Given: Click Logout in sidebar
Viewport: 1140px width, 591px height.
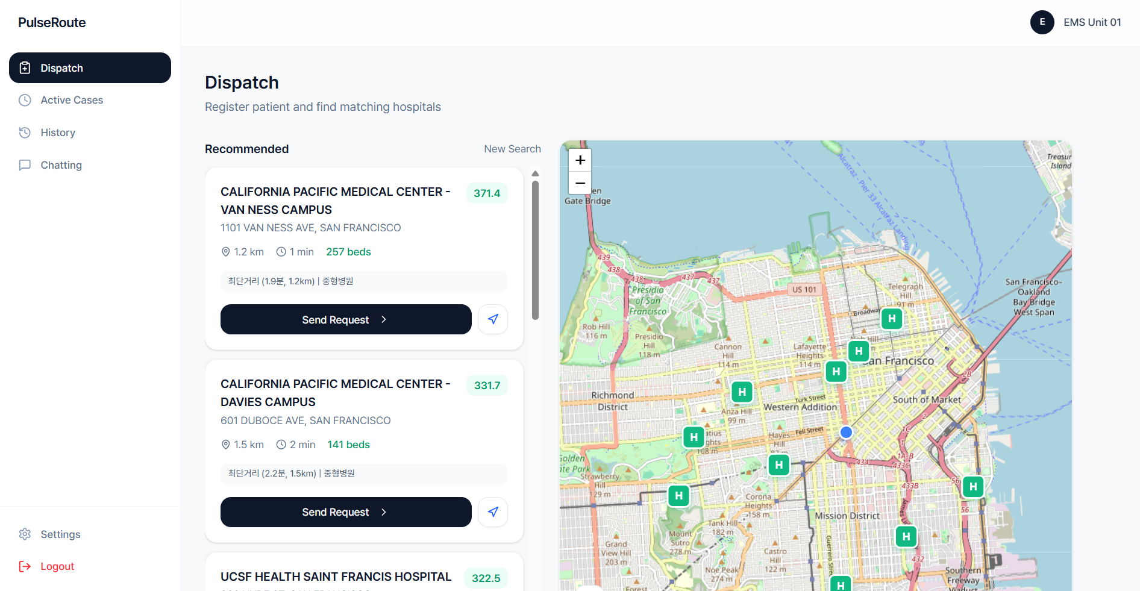Looking at the screenshot, I should [90, 566].
